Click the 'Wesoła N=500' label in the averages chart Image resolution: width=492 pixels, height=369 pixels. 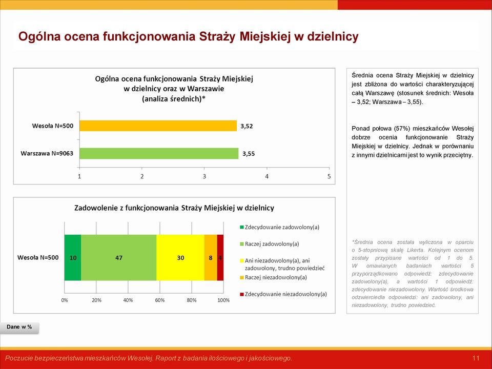click(x=53, y=126)
